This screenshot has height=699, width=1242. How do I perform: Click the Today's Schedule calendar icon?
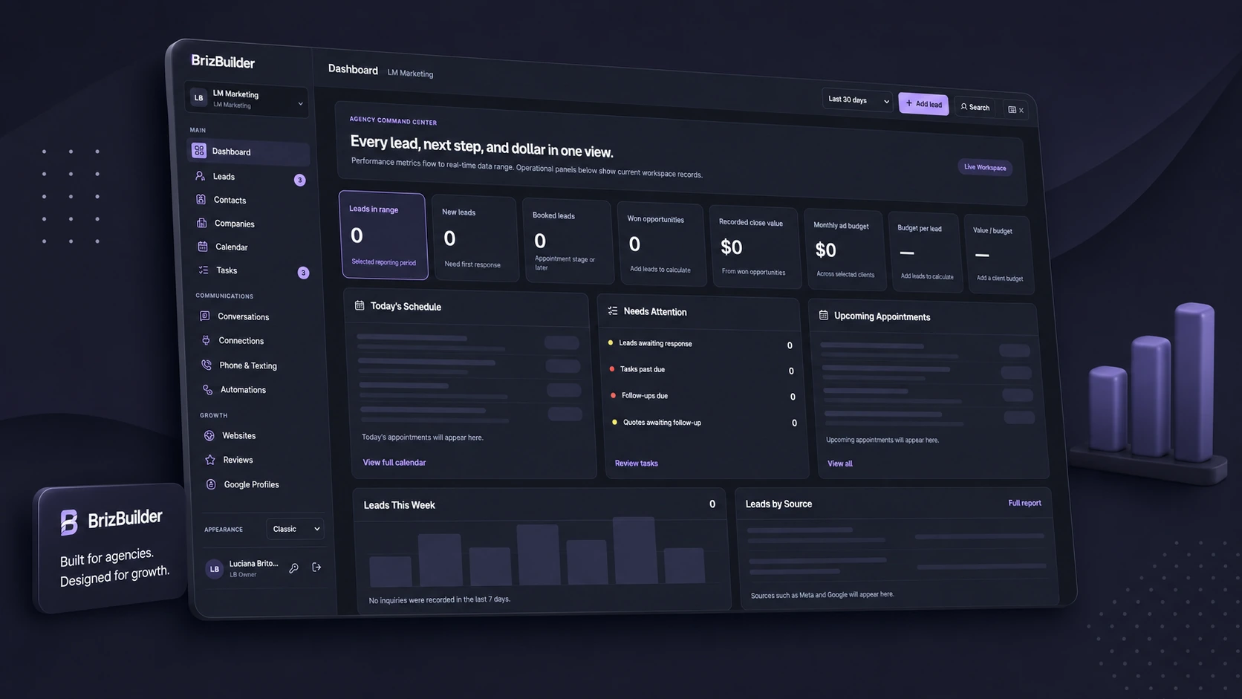(360, 305)
